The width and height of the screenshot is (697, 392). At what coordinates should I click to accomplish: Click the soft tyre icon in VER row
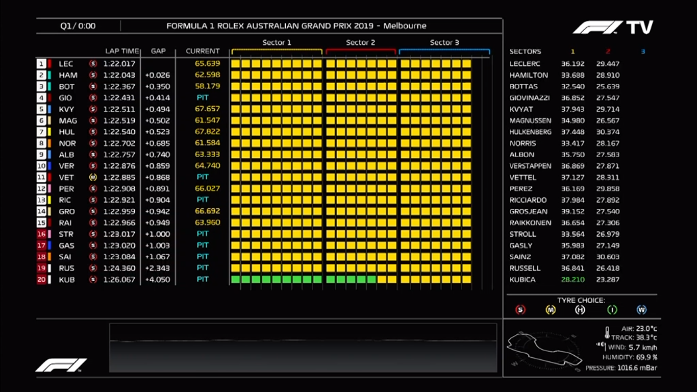[x=93, y=166]
